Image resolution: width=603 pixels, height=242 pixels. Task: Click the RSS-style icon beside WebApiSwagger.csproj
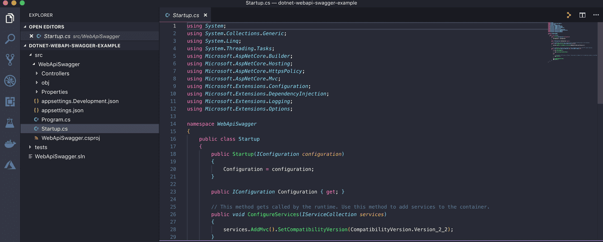pyautogui.click(x=36, y=138)
